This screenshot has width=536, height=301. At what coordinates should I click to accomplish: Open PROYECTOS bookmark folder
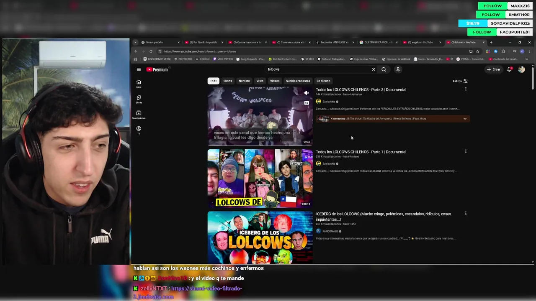[x=183, y=59]
